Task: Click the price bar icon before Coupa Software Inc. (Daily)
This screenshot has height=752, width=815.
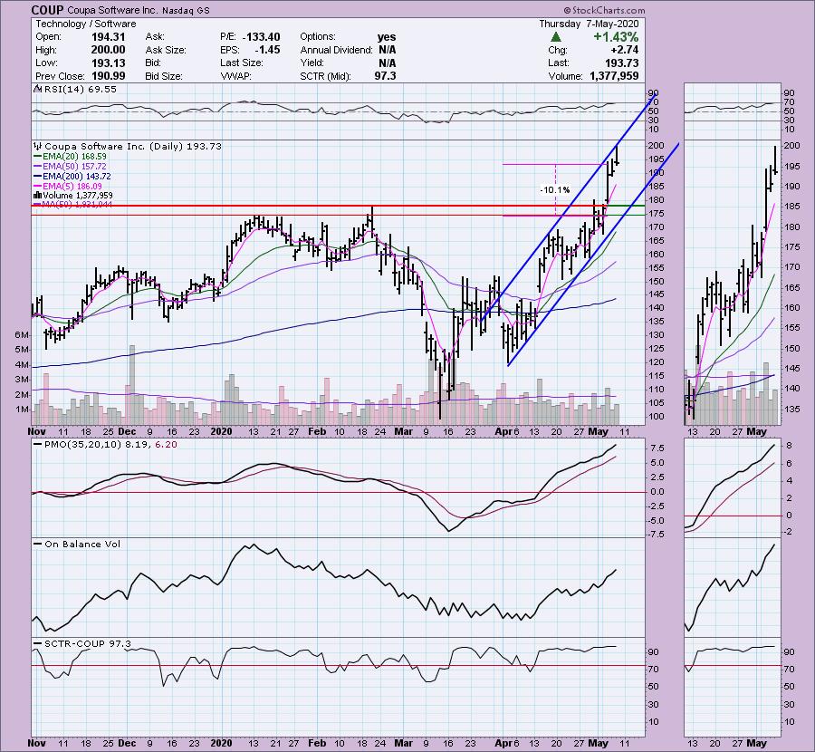Action: tap(38, 146)
